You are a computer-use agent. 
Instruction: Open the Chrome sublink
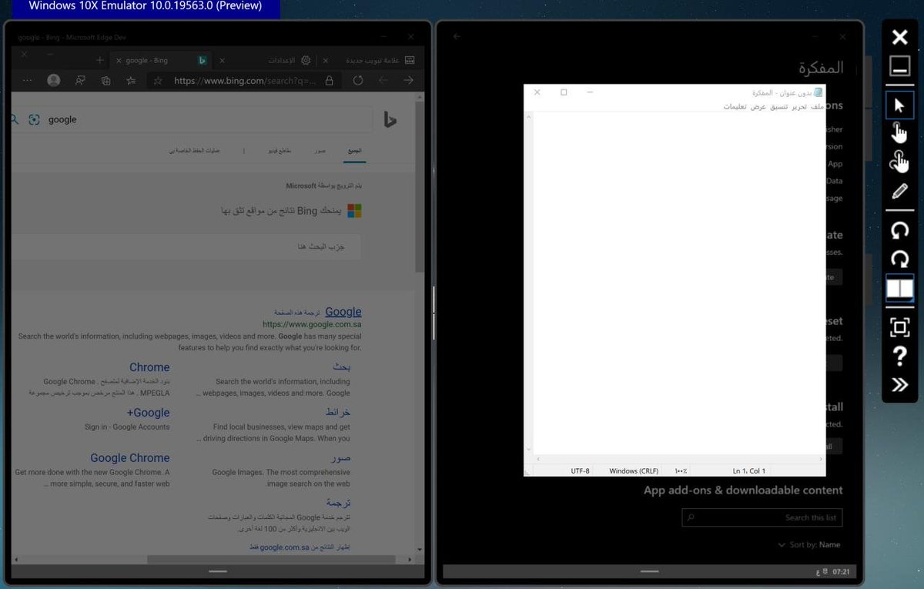(x=149, y=367)
